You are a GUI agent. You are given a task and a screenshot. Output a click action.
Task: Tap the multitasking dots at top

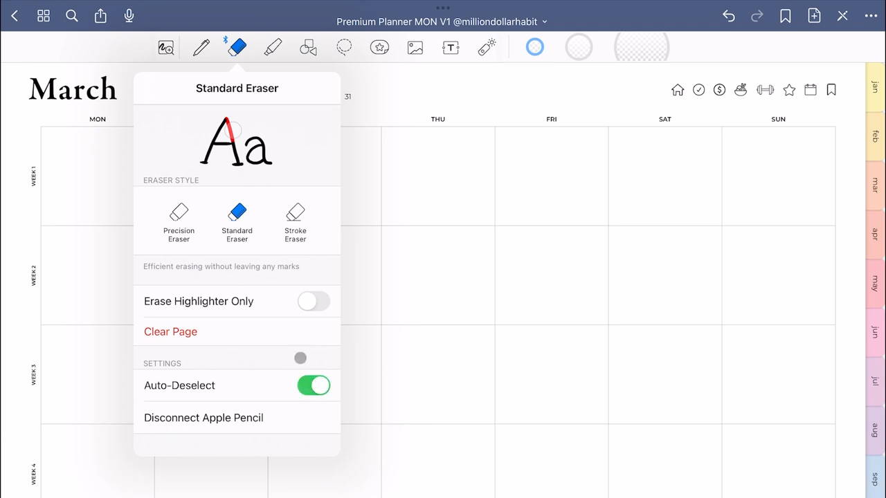tap(443, 8)
